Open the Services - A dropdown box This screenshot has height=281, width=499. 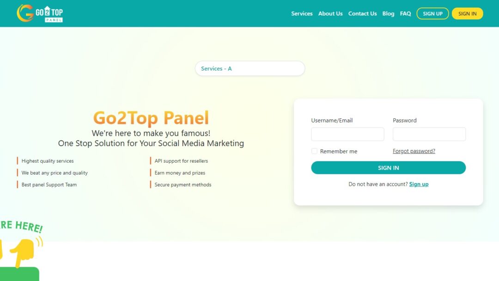pos(250,68)
